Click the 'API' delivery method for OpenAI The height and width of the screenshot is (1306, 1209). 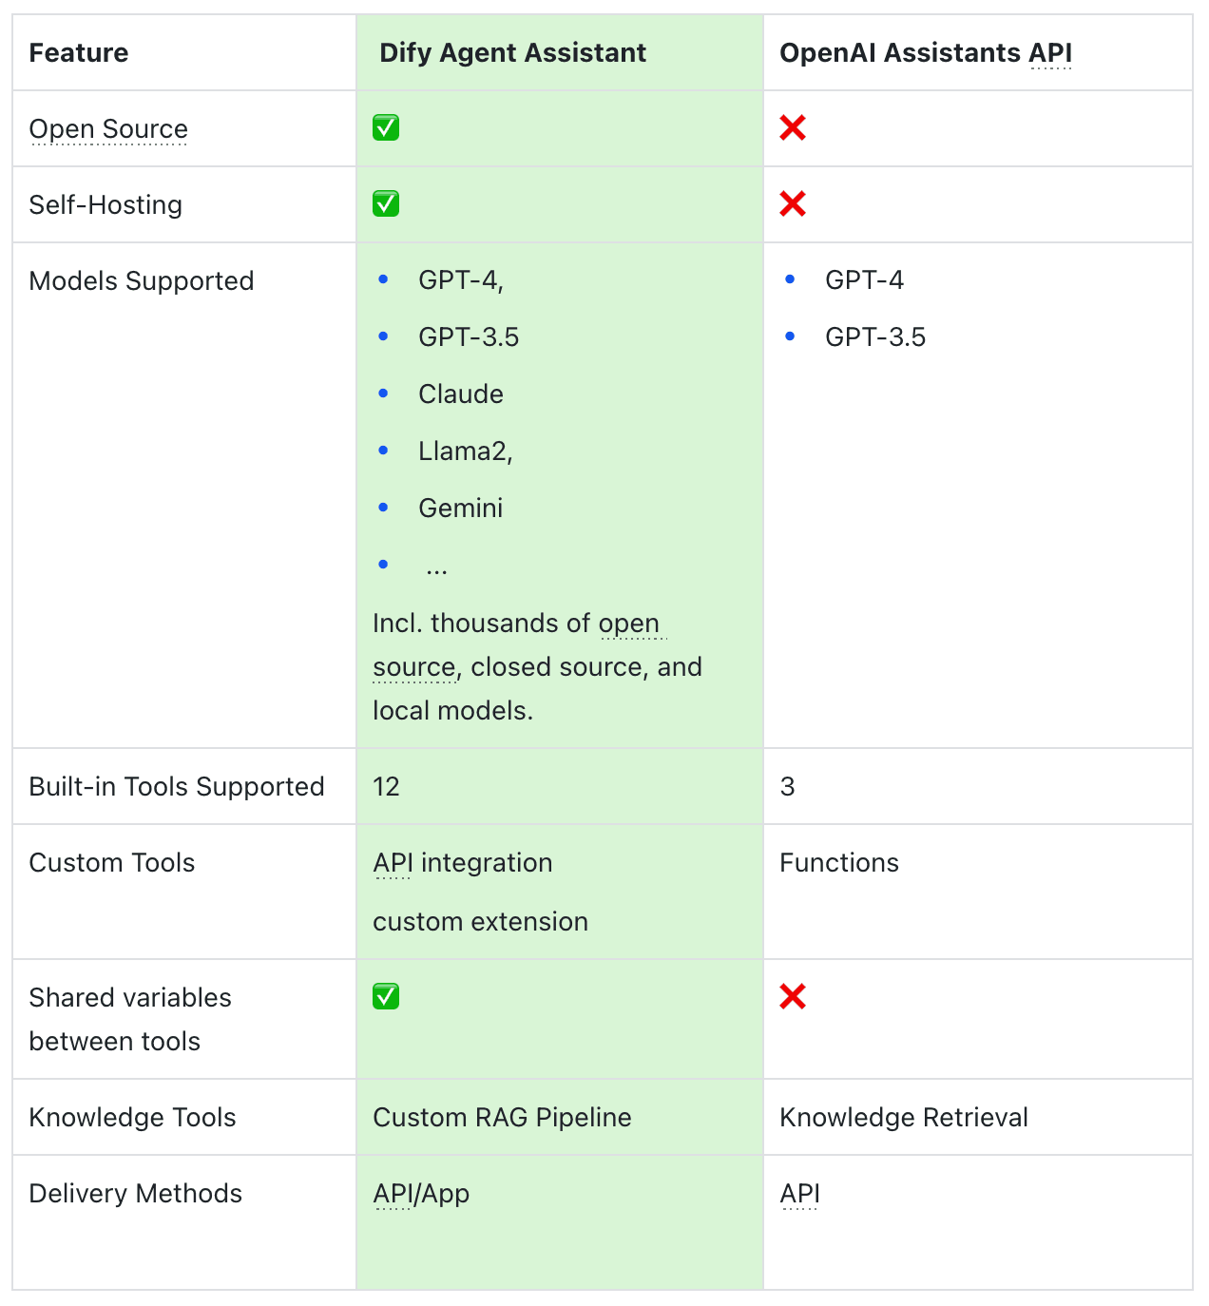coord(799,1194)
